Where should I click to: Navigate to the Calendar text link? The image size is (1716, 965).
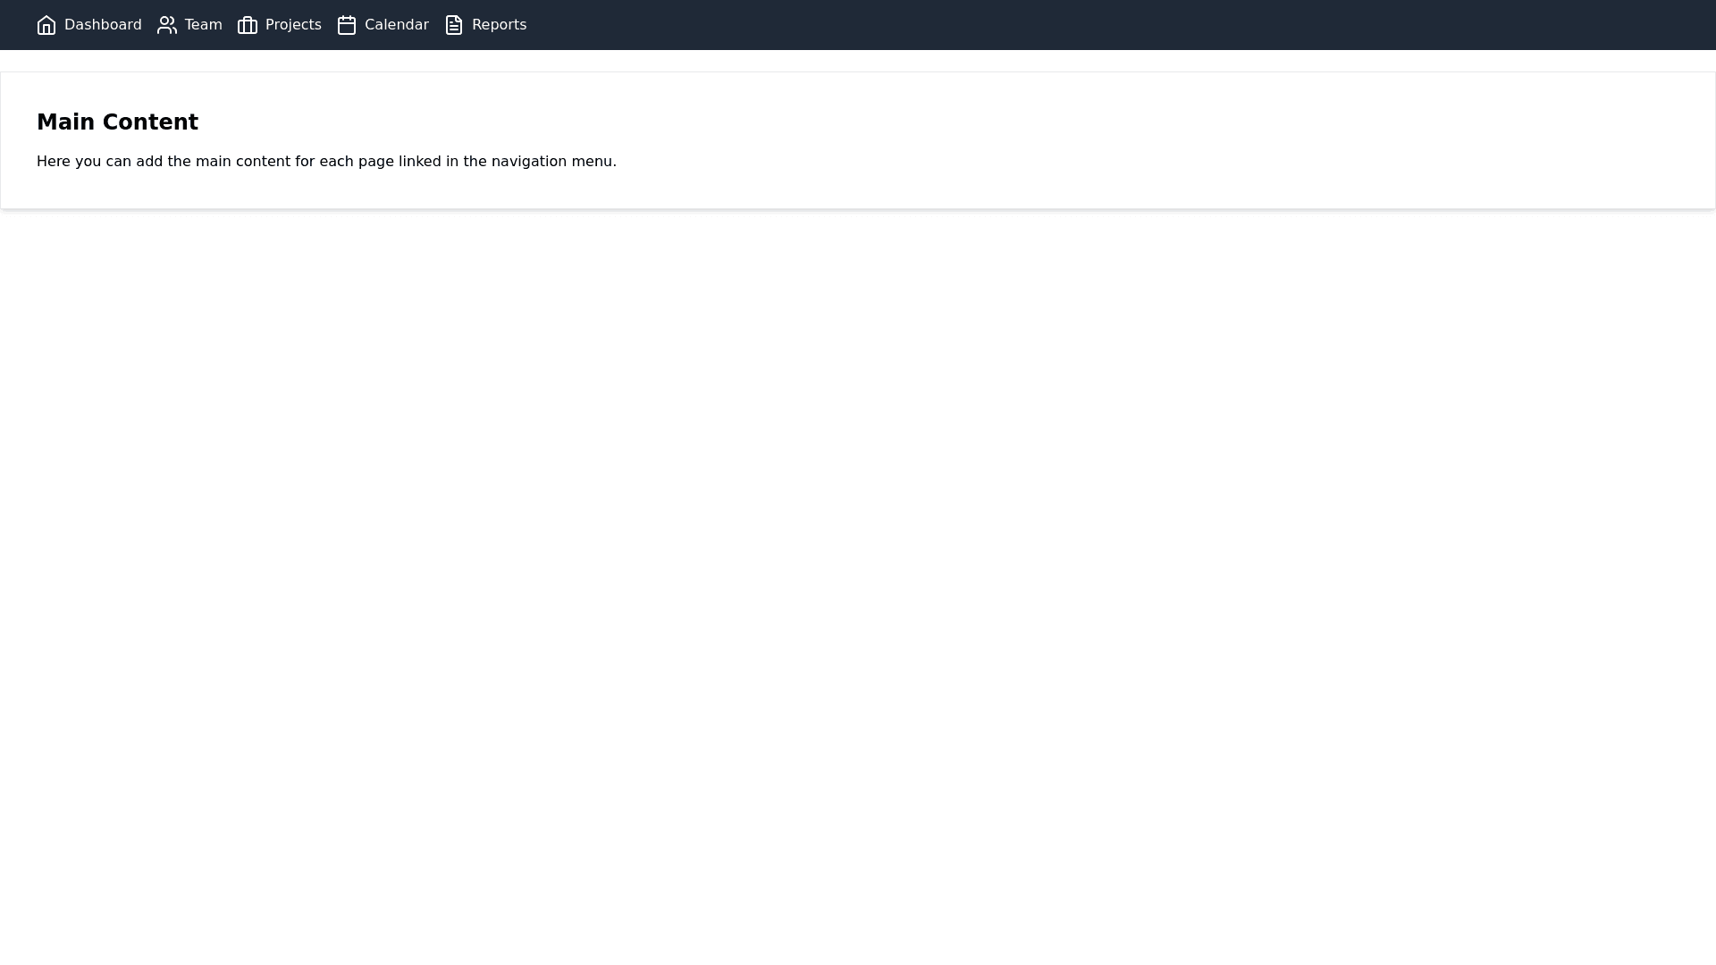[397, 25]
